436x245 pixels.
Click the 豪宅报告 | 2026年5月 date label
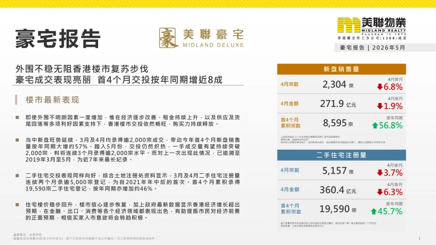click(373, 48)
